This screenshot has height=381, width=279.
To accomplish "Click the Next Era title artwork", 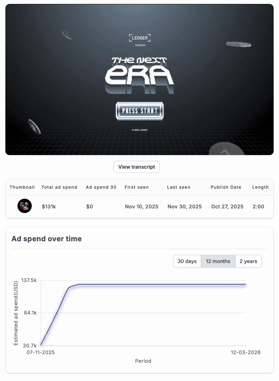I will [x=139, y=75].
